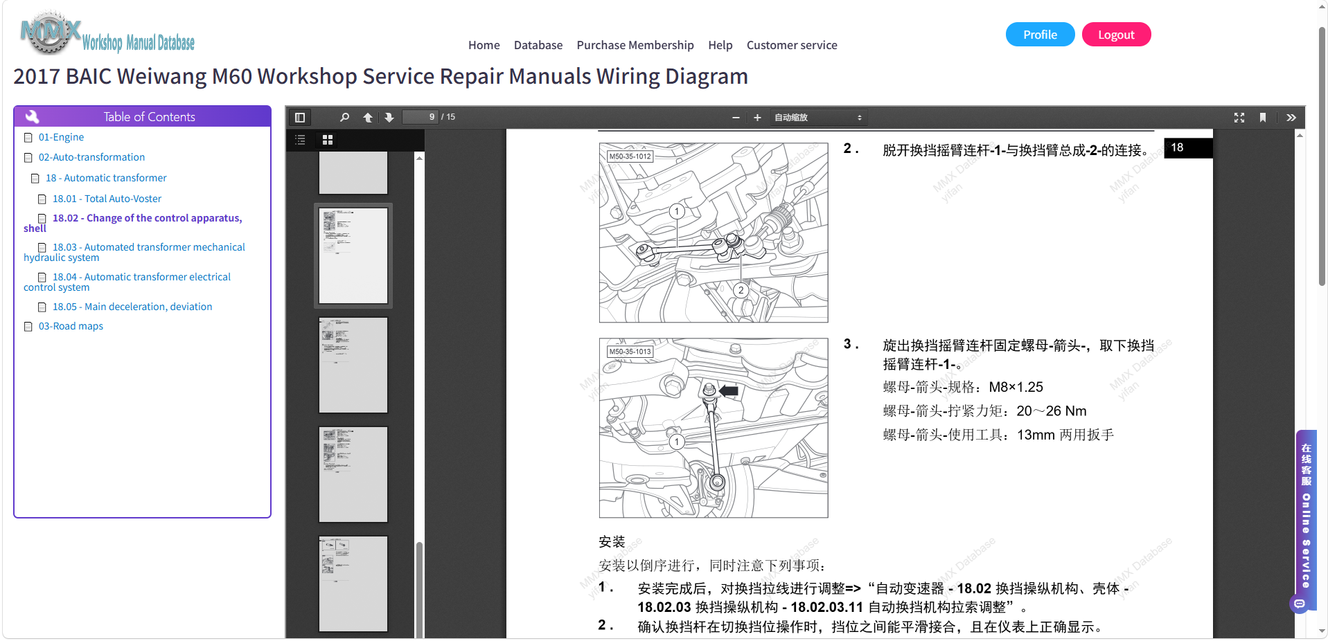Click the M50-35-1013 diagram image
Viewport: 1328px width, 641px height.
point(714,428)
